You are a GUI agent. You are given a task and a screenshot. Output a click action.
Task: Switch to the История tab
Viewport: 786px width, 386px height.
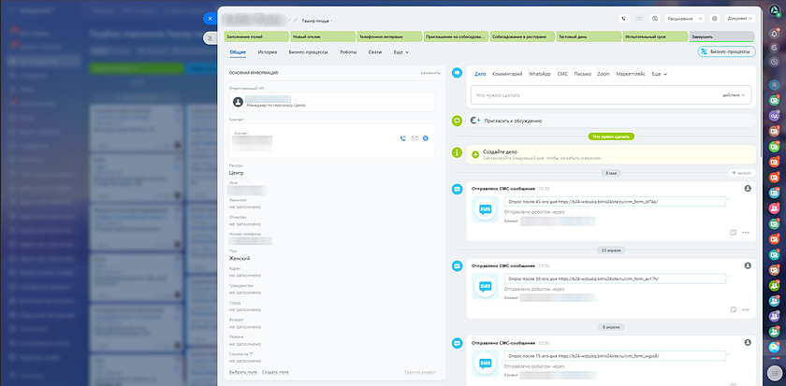(x=268, y=52)
